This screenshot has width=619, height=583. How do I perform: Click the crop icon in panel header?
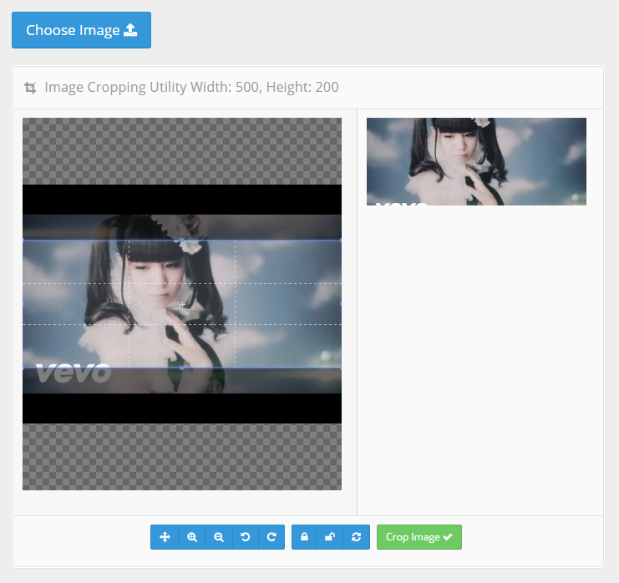[x=30, y=88]
